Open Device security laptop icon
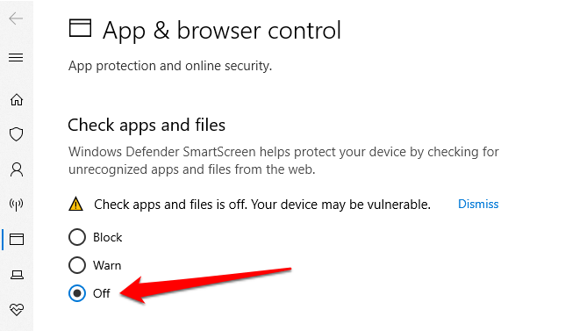Image resolution: width=565 pixels, height=331 pixels. tap(17, 275)
